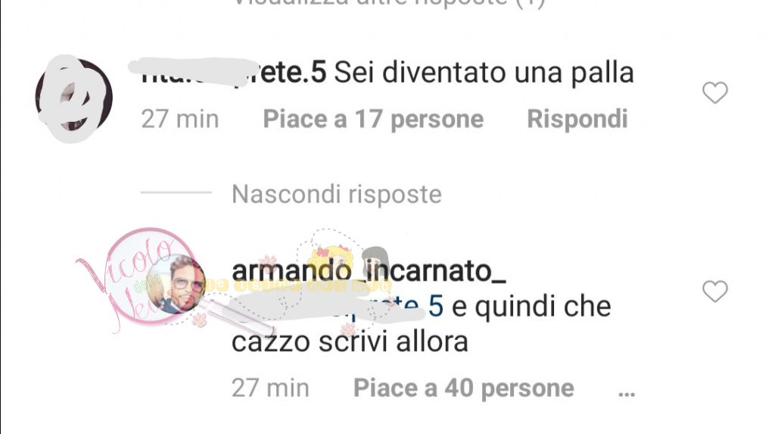Select the comment text "Sei diventato una palla"
Screen dimensions: 775x434
click(x=484, y=73)
